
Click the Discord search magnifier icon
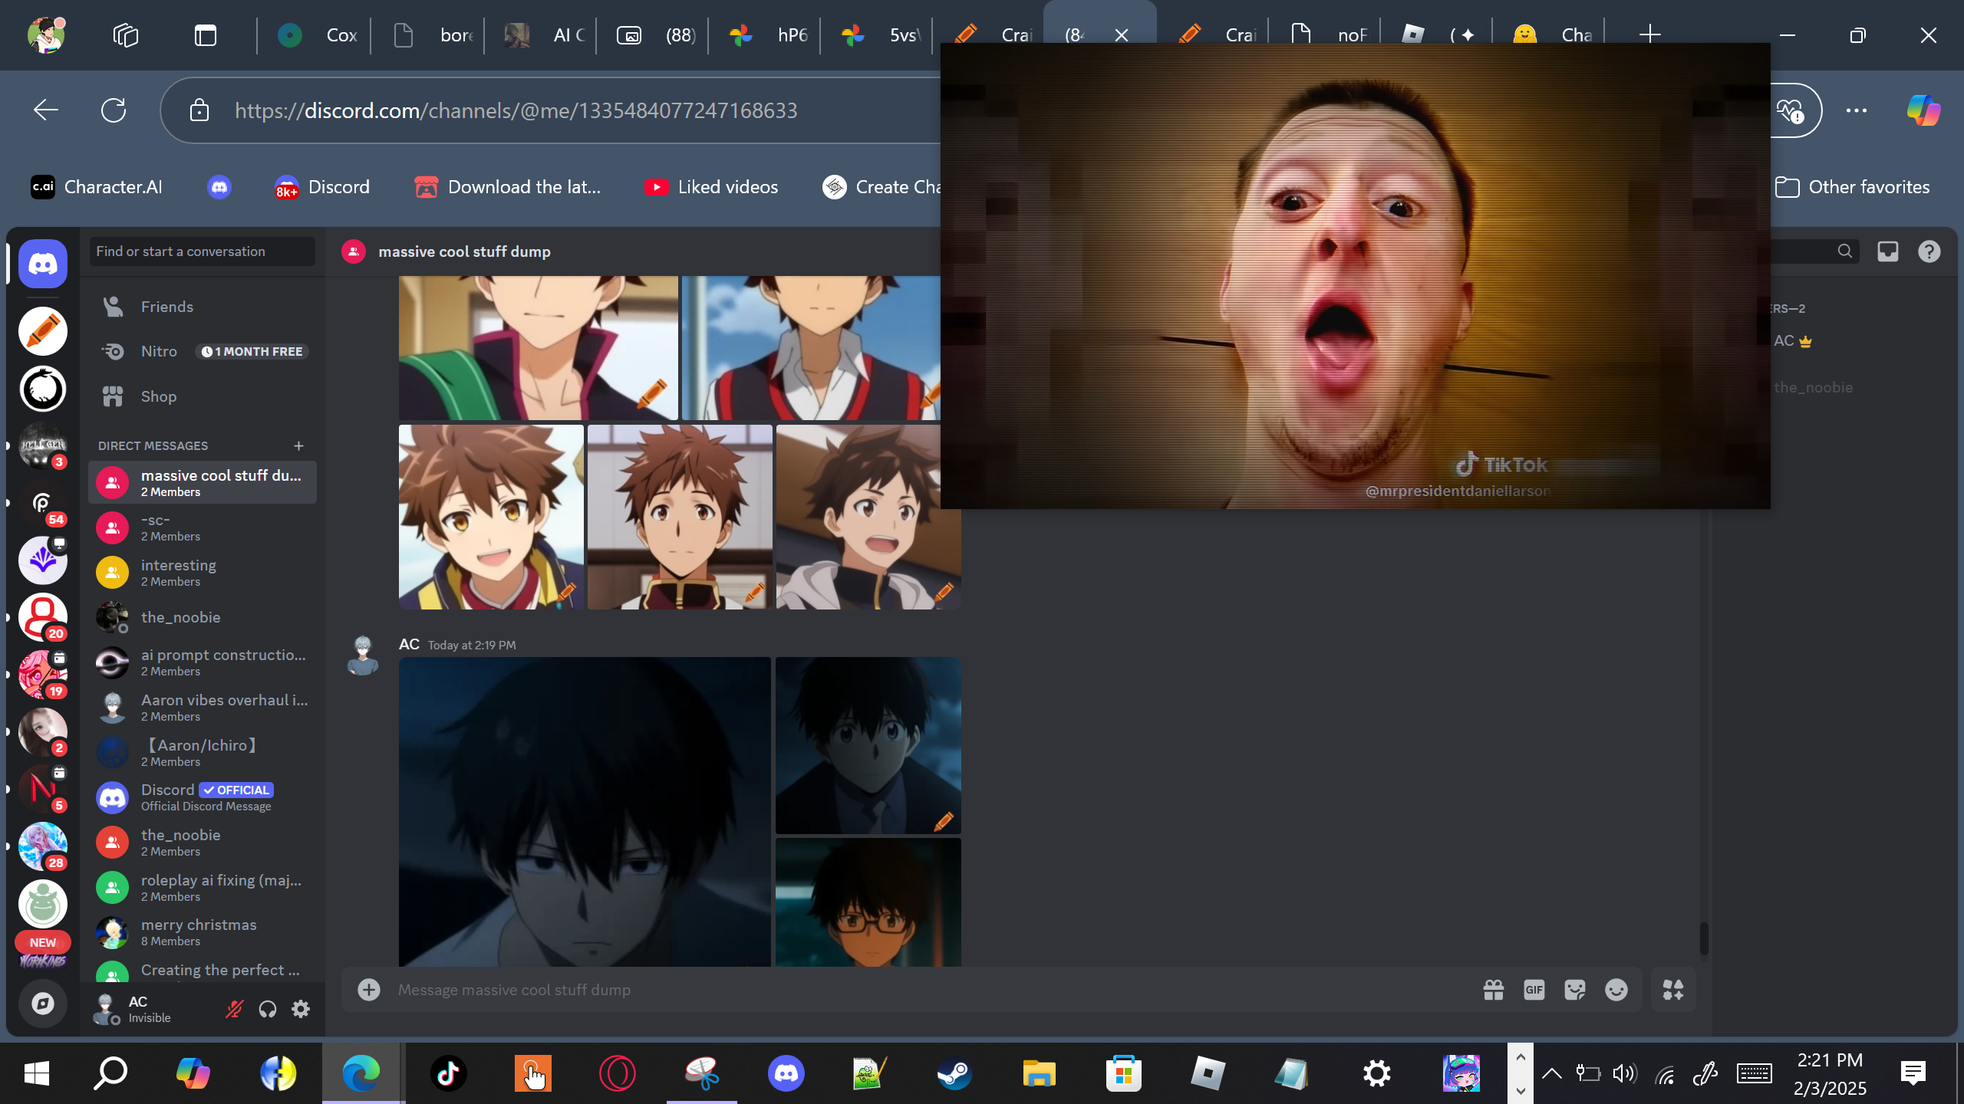point(1845,251)
